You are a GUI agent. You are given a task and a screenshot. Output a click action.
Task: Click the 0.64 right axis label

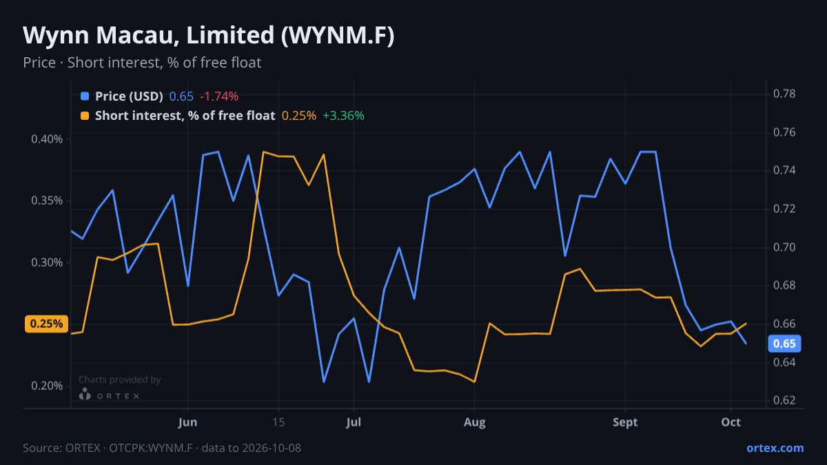click(x=785, y=362)
